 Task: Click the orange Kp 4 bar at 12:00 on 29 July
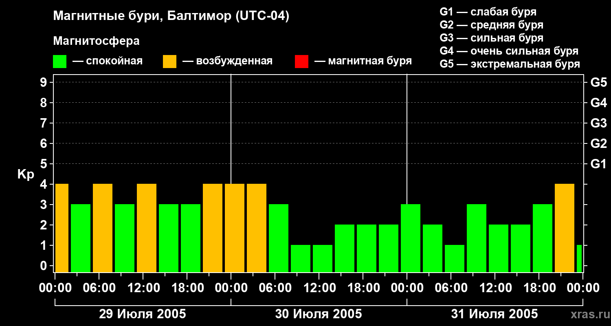pyautogui.click(x=147, y=228)
